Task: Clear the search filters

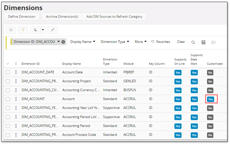Action: click(x=181, y=42)
